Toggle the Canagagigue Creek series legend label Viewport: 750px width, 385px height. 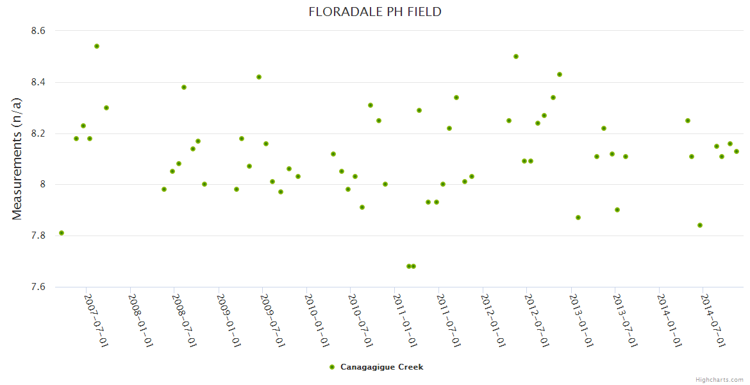pyautogui.click(x=381, y=367)
